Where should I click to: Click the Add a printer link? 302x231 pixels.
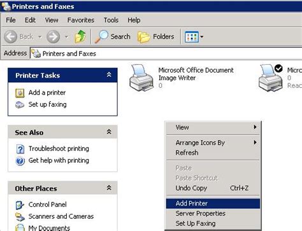[47, 93]
